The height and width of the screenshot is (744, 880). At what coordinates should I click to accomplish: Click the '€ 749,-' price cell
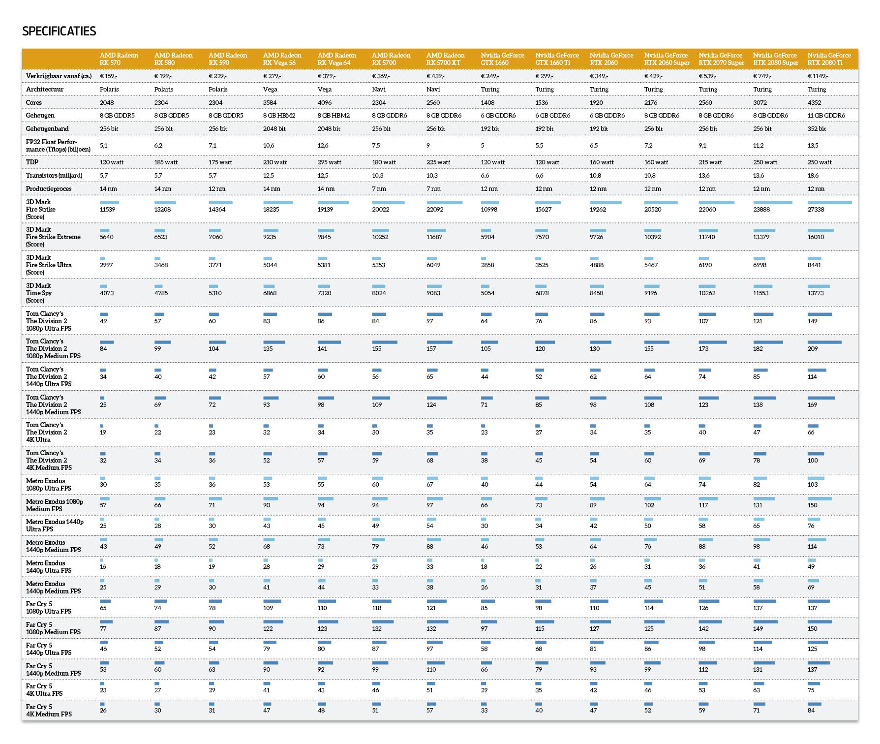(x=762, y=76)
